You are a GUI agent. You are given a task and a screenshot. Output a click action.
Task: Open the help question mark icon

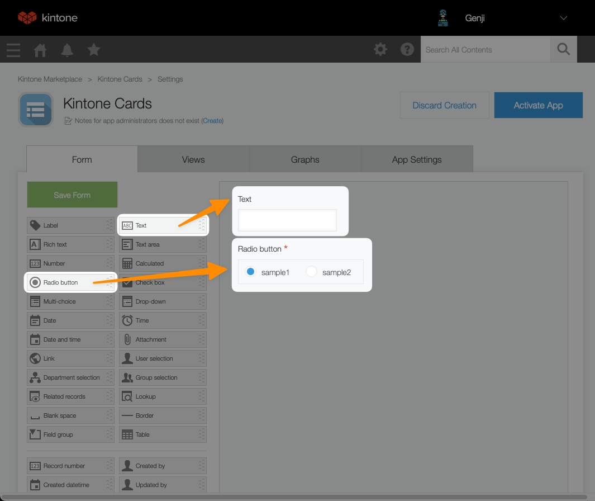[x=407, y=49]
